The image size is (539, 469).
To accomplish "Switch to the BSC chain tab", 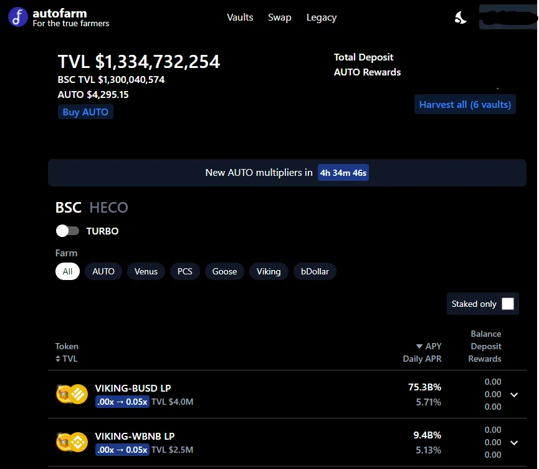I will click(69, 208).
